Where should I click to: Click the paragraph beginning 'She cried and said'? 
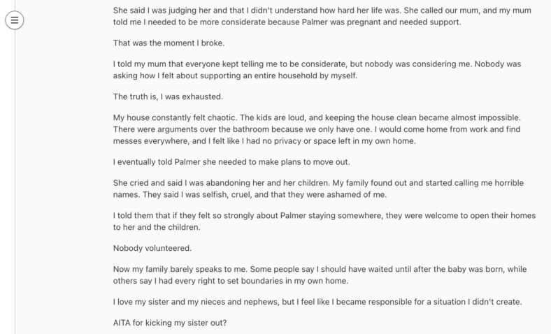point(318,189)
